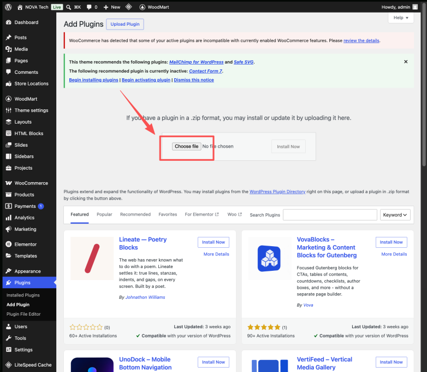
Task: Open WoodMart icon in top admin bar
Action: point(142,7)
